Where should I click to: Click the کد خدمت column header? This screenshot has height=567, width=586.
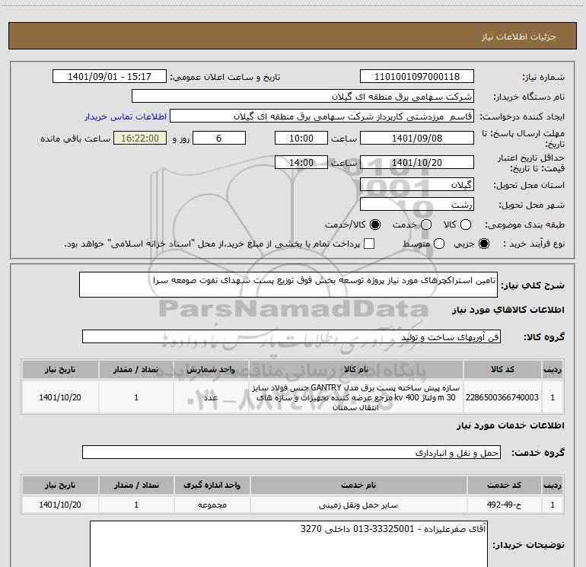504,485
